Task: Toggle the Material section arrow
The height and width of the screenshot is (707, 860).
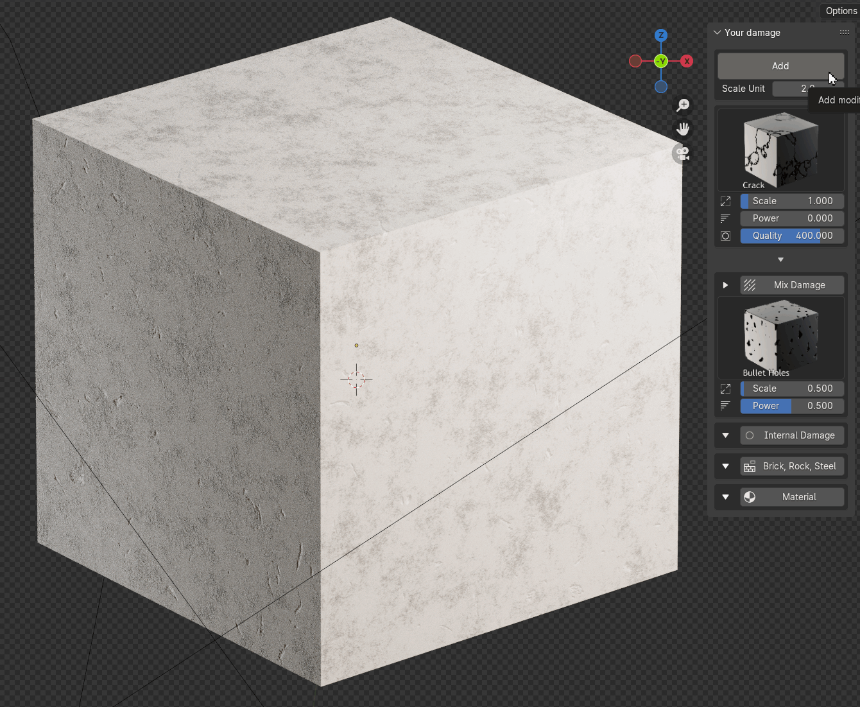Action: click(725, 497)
